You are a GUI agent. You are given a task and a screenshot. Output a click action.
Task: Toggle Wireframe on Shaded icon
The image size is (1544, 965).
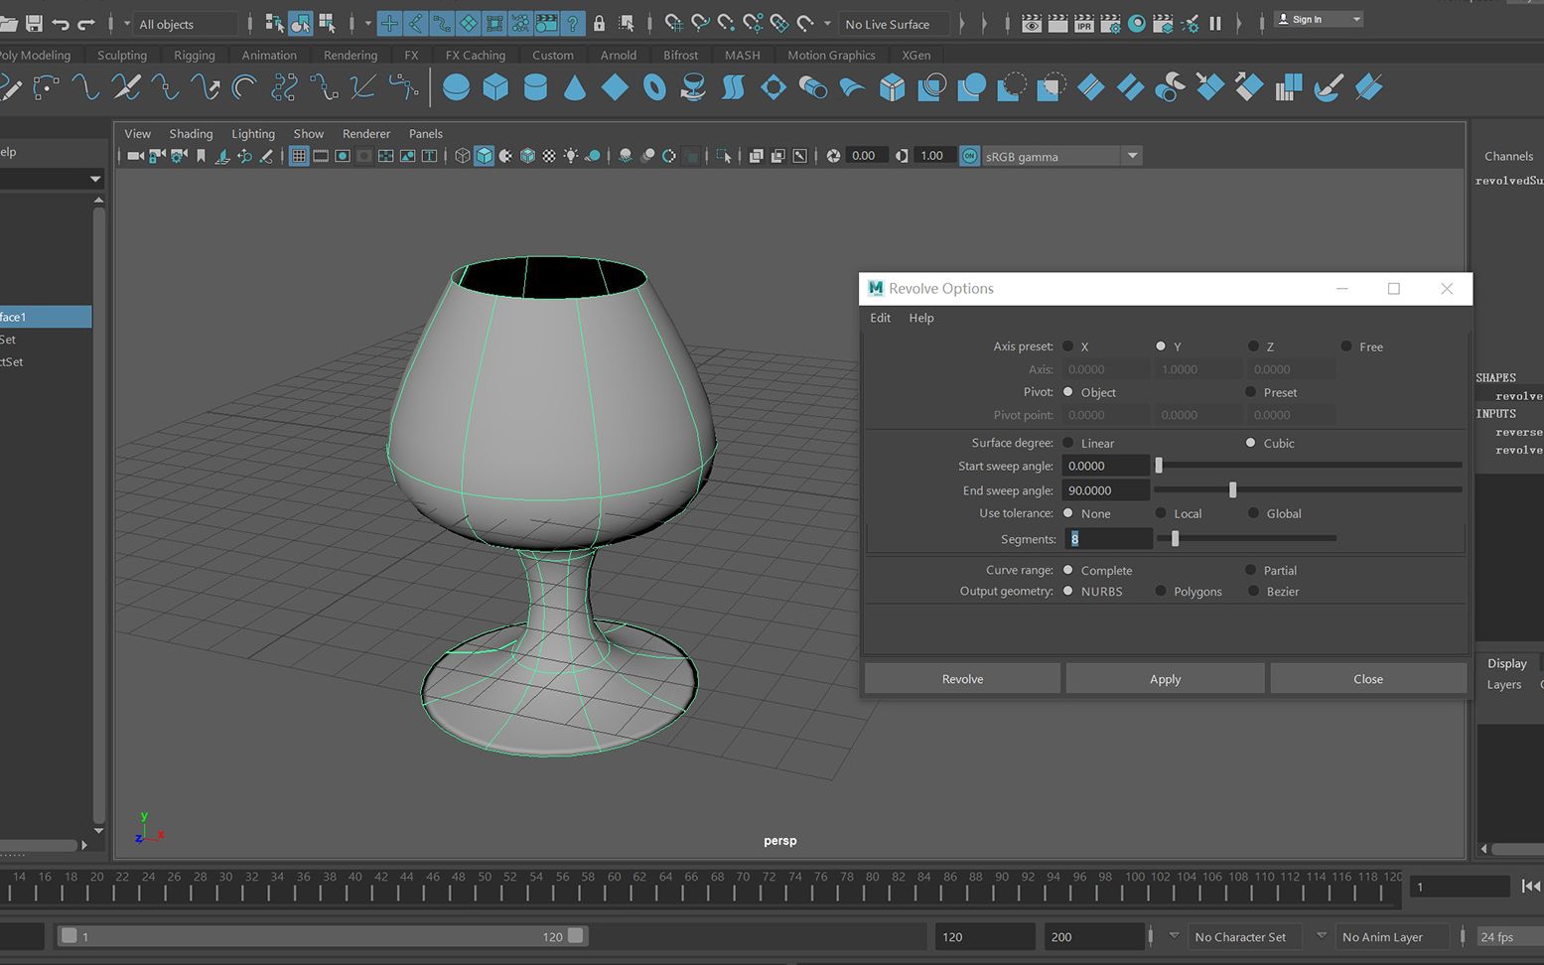(x=527, y=156)
